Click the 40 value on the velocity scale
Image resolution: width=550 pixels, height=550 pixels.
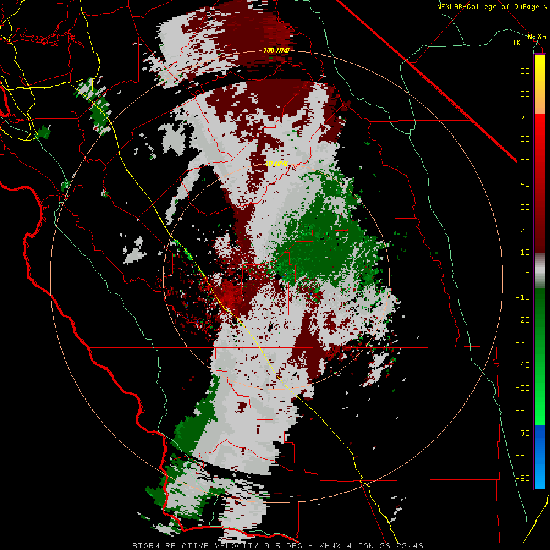[x=525, y=184]
